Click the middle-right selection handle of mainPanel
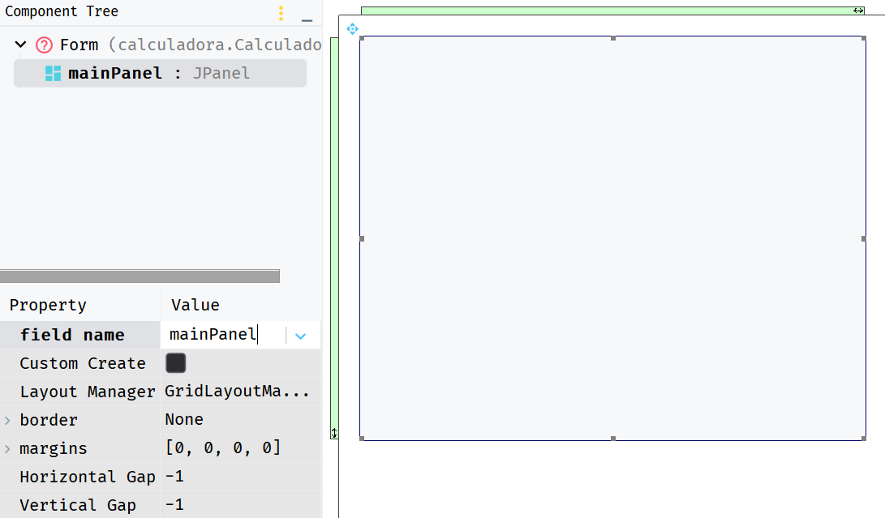The image size is (885, 518). 864,238
